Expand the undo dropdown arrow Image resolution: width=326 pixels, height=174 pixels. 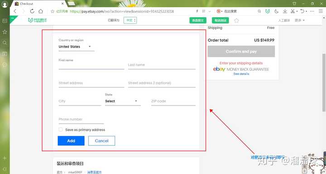pyautogui.click(x=307, y=11)
